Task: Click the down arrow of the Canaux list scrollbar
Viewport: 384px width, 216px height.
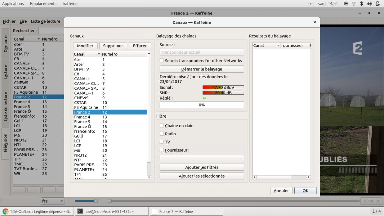Action: (x=149, y=177)
